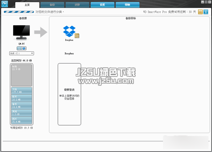Click the trial remaining 30 天 text

click(169, 12)
